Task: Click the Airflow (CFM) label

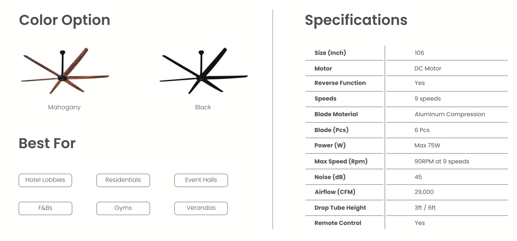Action: point(335,192)
